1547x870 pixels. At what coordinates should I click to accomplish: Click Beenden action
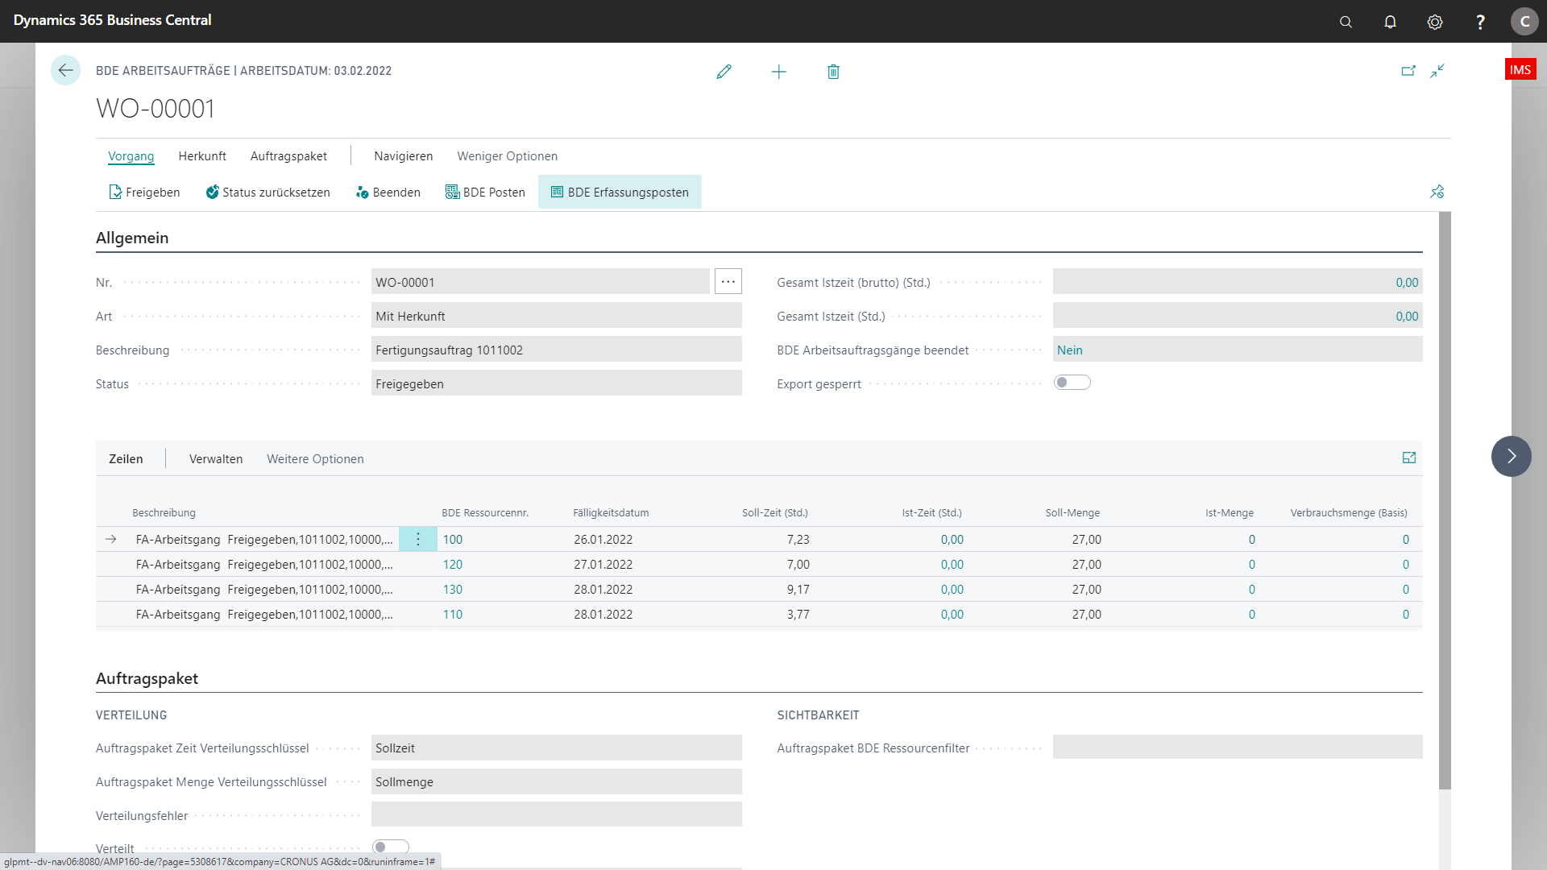388,192
